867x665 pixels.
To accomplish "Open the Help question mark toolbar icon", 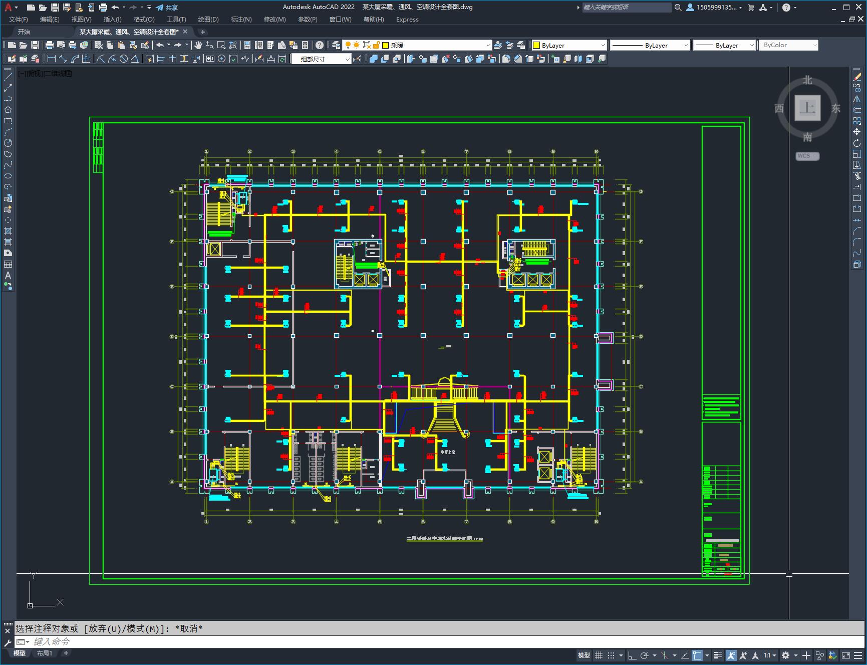I will (x=319, y=45).
